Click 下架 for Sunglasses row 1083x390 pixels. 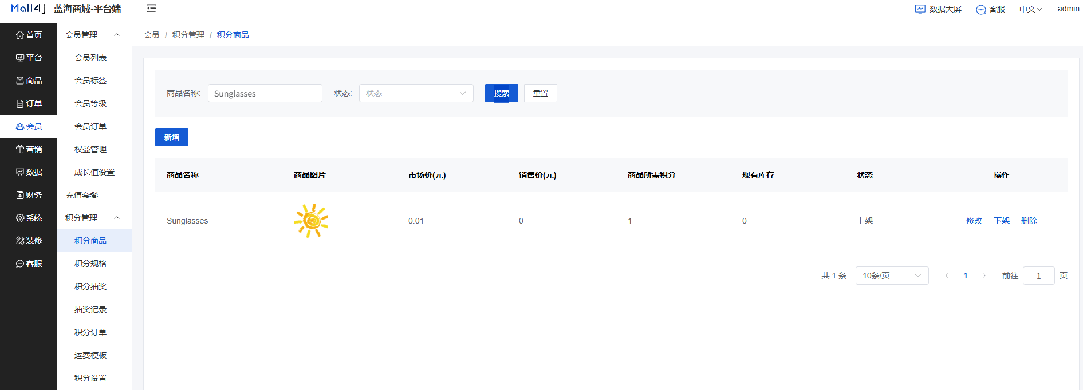point(1002,221)
